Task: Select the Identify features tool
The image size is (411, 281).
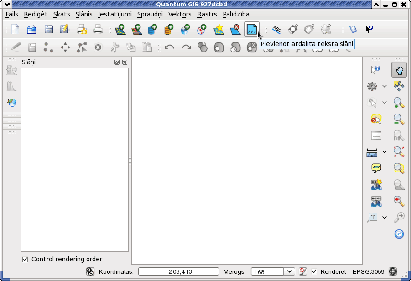Action: (375, 70)
